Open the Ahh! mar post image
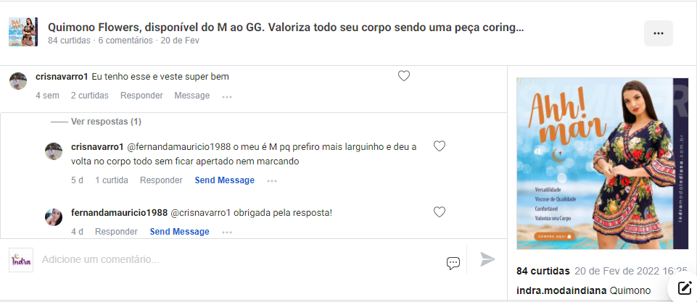Image resolution: width=697 pixels, height=302 pixels. (x=596, y=164)
